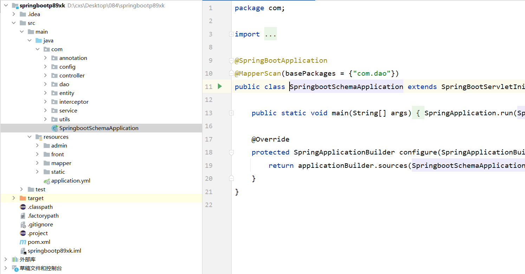
Task: Click the springbootp89xk project module icon
Action: 15,6
